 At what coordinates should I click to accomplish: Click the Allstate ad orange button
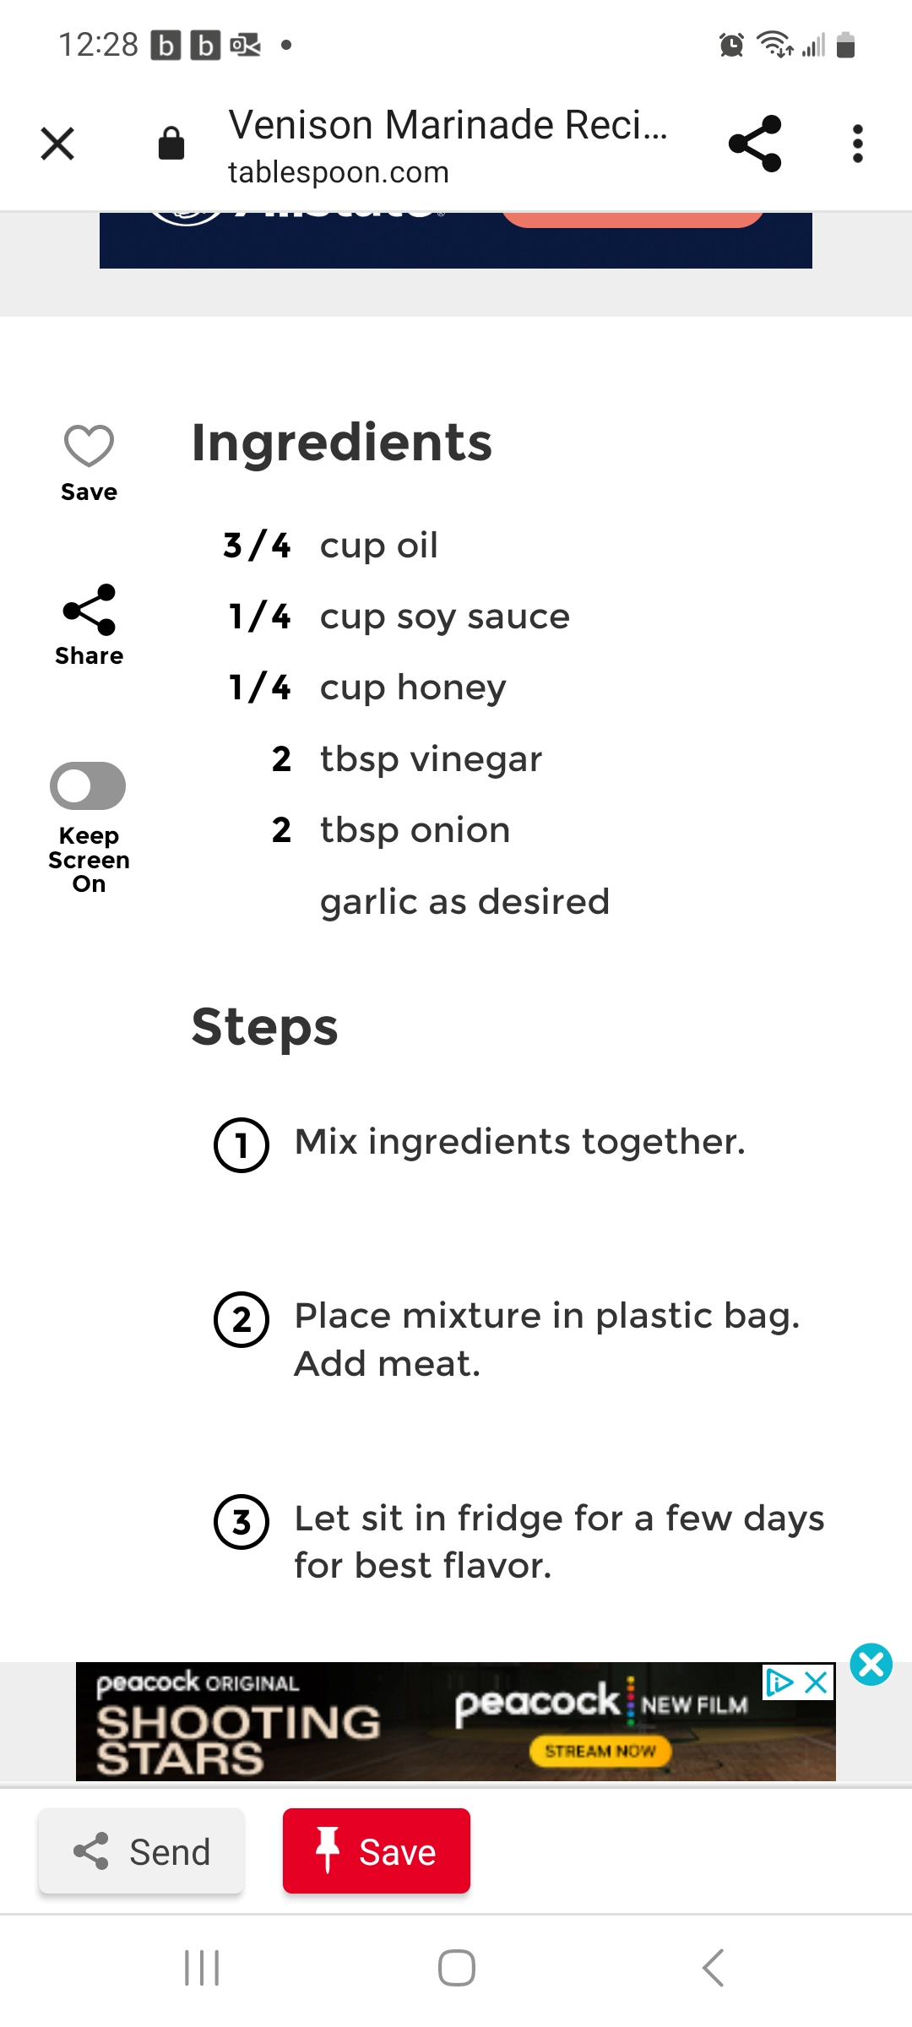633,219
